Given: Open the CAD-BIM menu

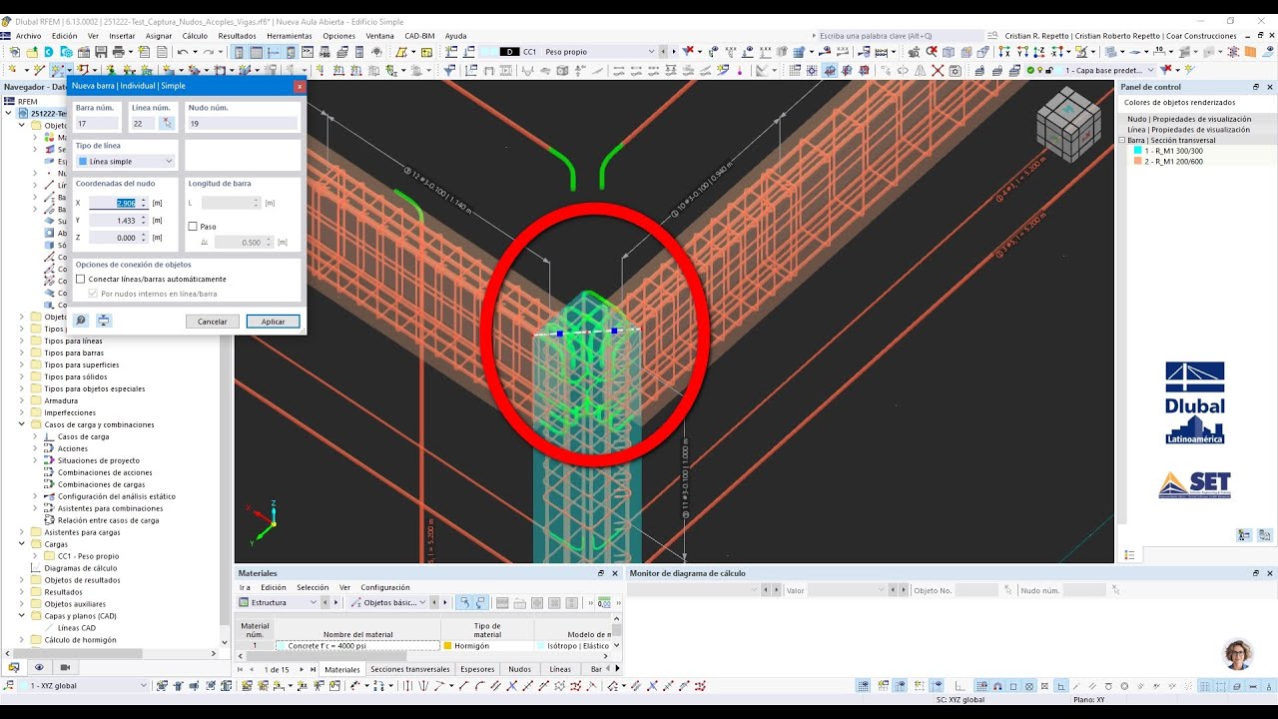Looking at the screenshot, I should (419, 36).
